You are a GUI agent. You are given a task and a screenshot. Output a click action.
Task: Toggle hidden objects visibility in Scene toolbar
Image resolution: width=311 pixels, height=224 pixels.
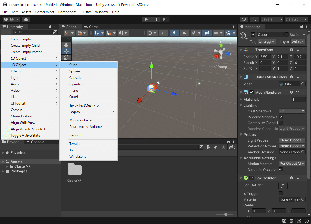pos(207,33)
